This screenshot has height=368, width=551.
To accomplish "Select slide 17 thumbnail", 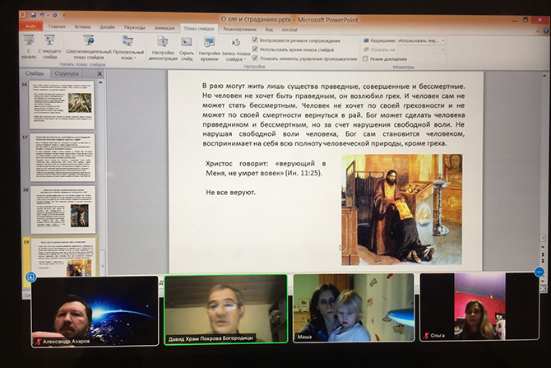I will (x=63, y=157).
